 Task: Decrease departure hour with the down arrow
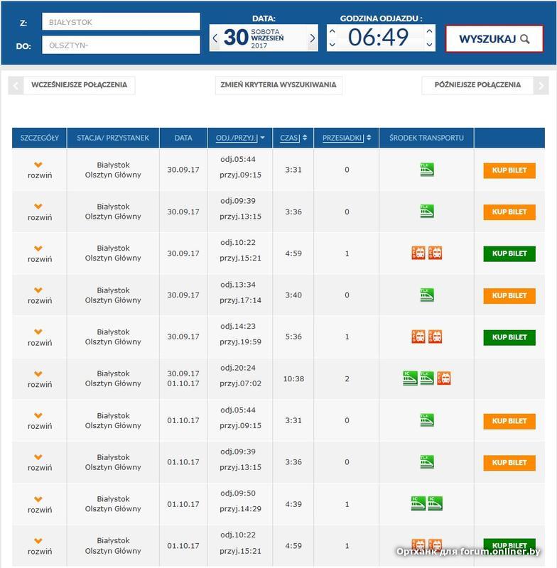click(x=332, y=45)
